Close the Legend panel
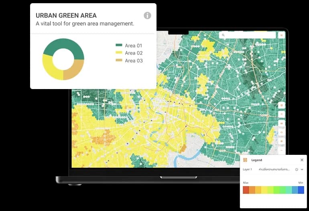The image size is (309, 211). [x=302, y=160]
